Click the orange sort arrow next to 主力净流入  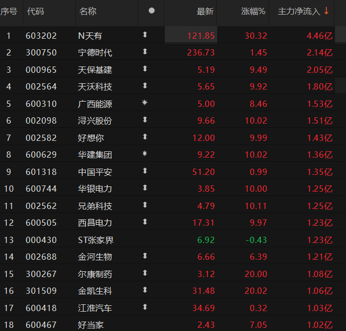coord(326,11)
